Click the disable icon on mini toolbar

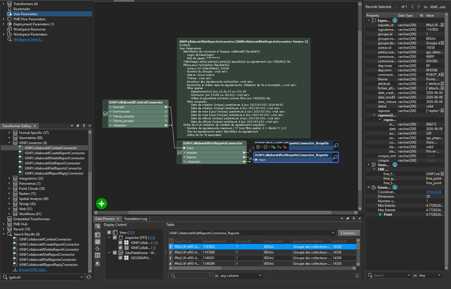266,147
